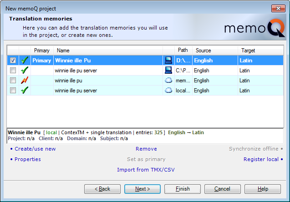Sort by the Primary column header
290x202 pixels.
pos(42,50)
